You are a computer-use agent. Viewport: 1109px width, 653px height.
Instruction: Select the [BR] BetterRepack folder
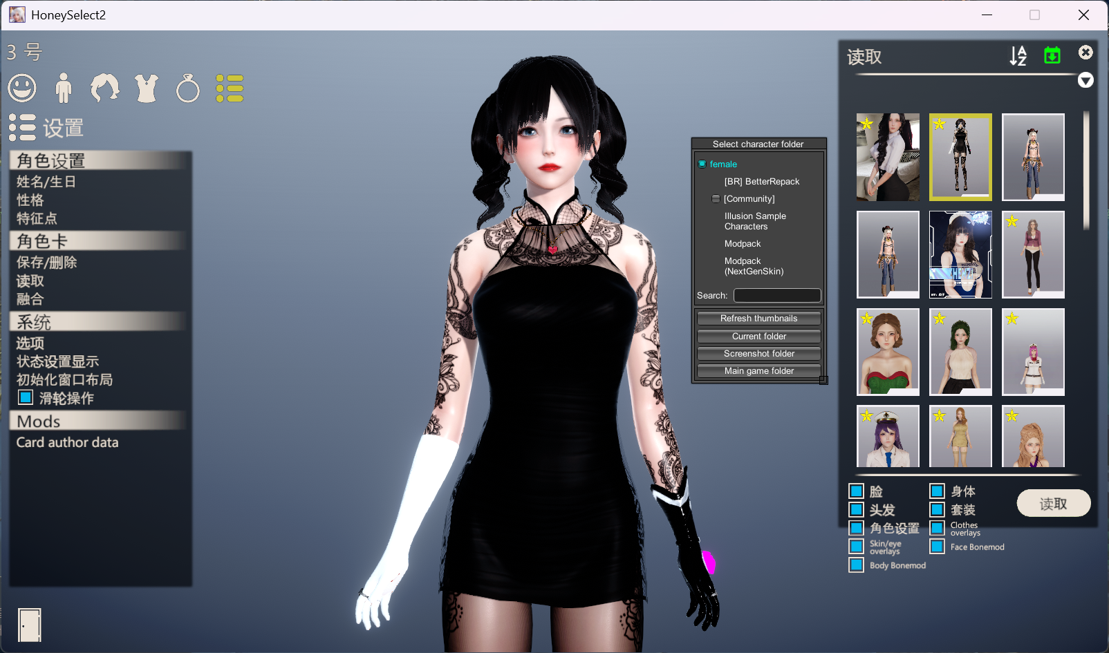(762, 182)
